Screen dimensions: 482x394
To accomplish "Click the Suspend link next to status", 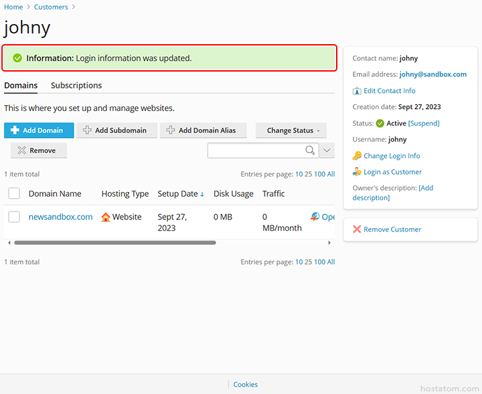I will coord(423,124).
